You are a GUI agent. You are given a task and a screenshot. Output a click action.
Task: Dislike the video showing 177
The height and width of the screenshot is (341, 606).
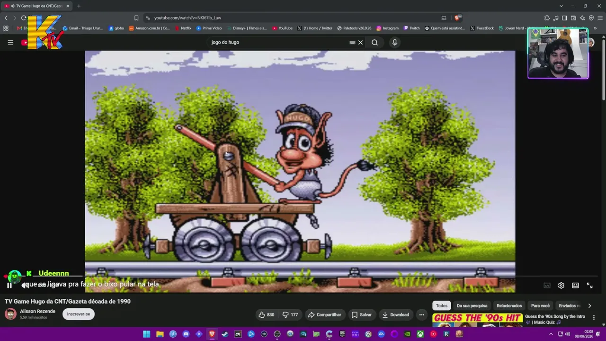[x=290, y=314]
